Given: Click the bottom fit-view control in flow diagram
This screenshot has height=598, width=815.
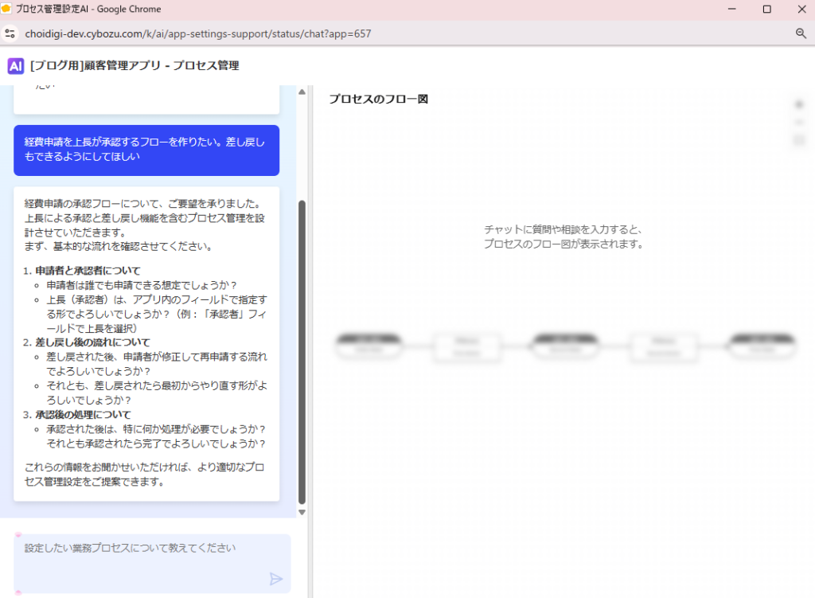Looking at the screenshot, I should 799,141.
